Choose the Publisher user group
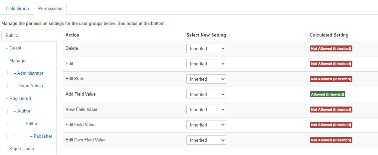Viewport: 378px width, 155px height. 43,136
